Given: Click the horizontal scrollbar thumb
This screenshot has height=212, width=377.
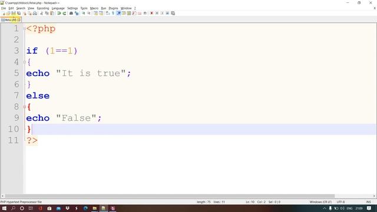Looking at the screenshot, I should [170, 196].
